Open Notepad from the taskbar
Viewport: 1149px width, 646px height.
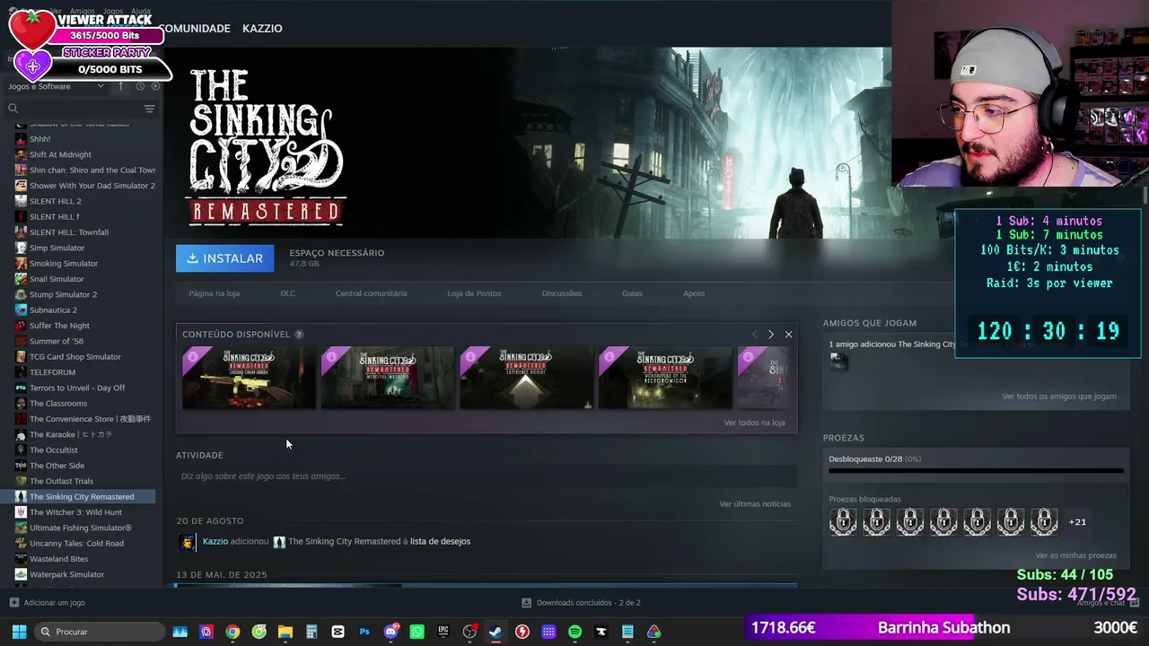pos(627,632)
